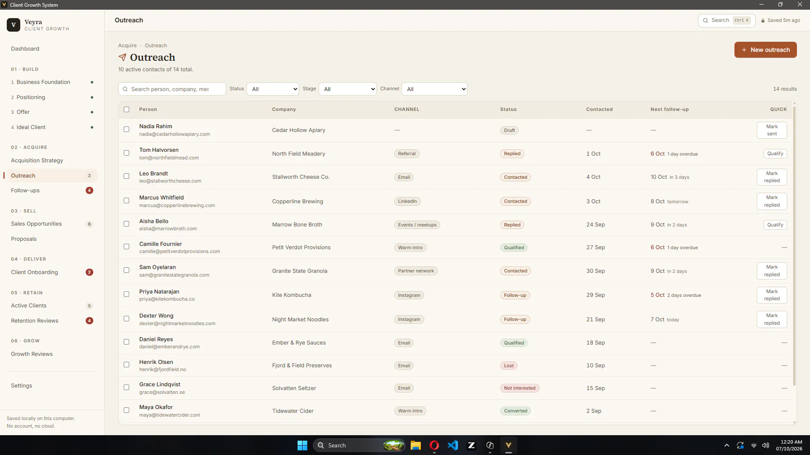Click the Veyra app icon in taskbar
Viewport: 810px width, 455px height.
point(509,445)
